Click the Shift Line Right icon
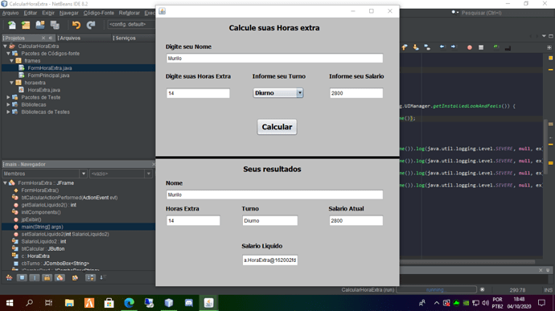The width and height of the screenshot is (555, 311). pos(454,47)
